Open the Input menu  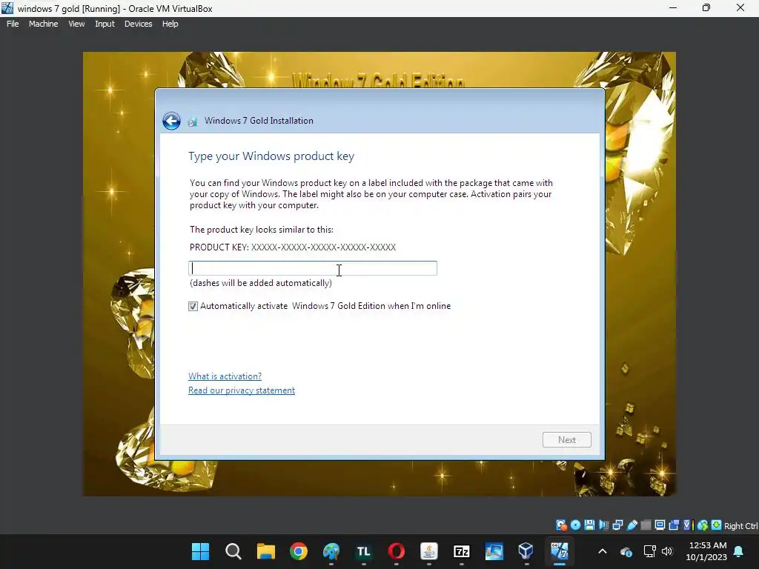point(105,24)
